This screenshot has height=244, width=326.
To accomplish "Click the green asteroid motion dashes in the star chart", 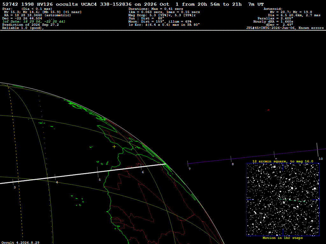I will click(296, 201).
